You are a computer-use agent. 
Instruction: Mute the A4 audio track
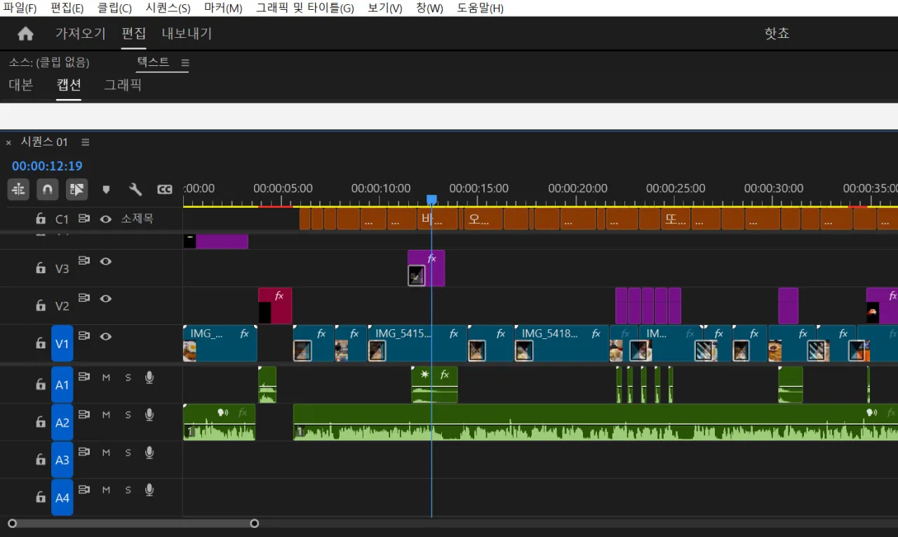pyautogui.click(x=106, y=490)
